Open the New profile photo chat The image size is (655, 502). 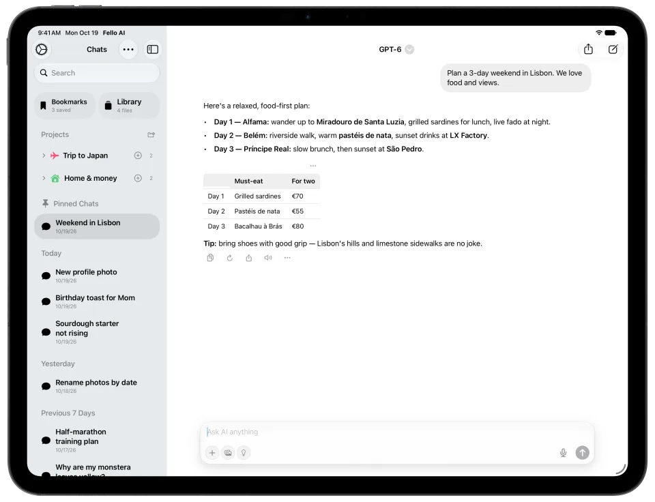[97, 276]
